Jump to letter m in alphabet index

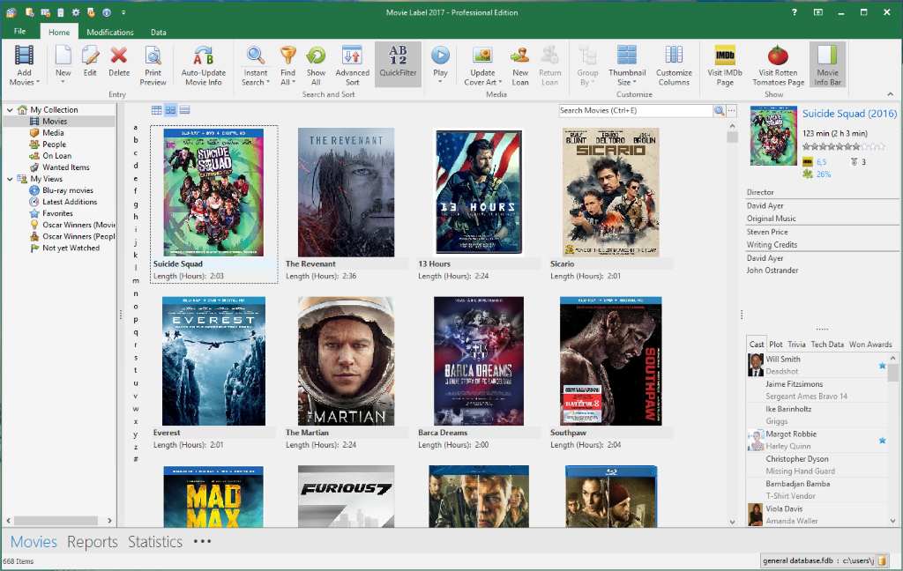click(x=136, y=281)
